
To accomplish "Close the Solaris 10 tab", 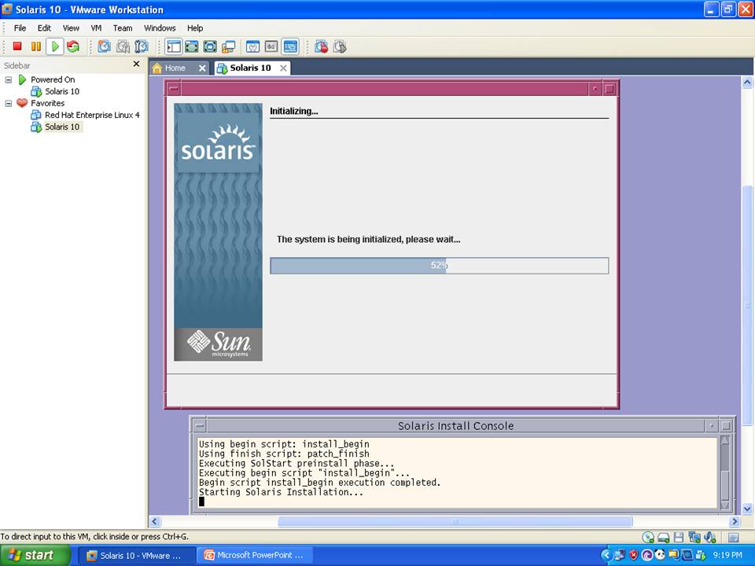I will click(284, 68).
